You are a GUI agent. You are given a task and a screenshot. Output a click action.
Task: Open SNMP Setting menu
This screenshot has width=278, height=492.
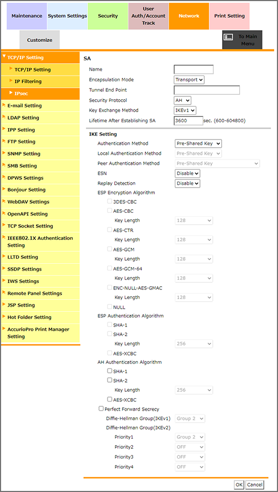coord(40,154)
